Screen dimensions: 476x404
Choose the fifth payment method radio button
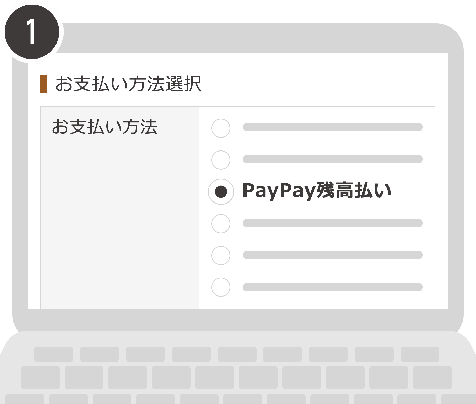221,255
